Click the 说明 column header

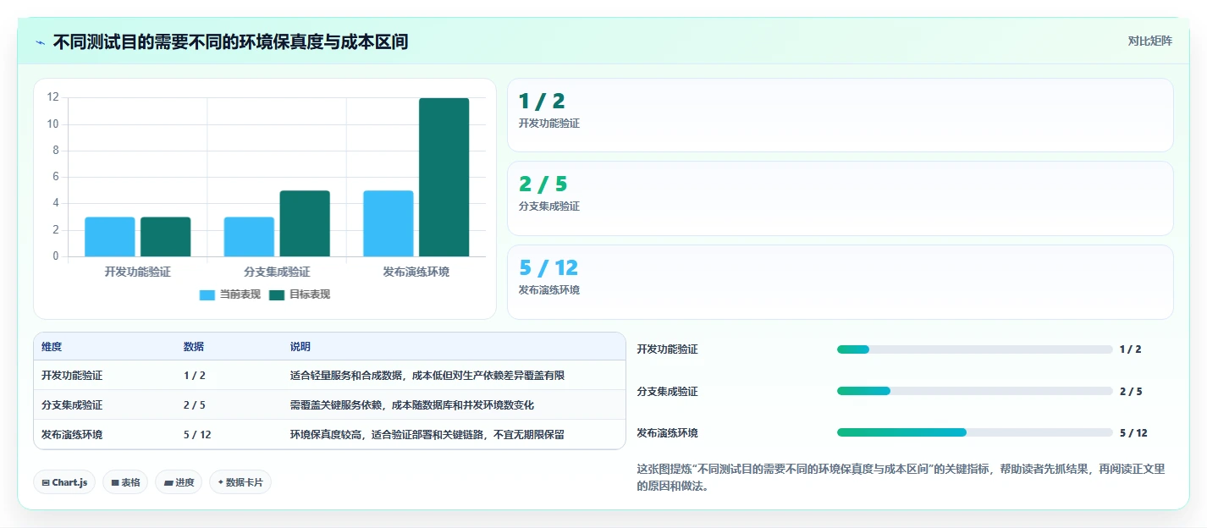click(300, 347)
